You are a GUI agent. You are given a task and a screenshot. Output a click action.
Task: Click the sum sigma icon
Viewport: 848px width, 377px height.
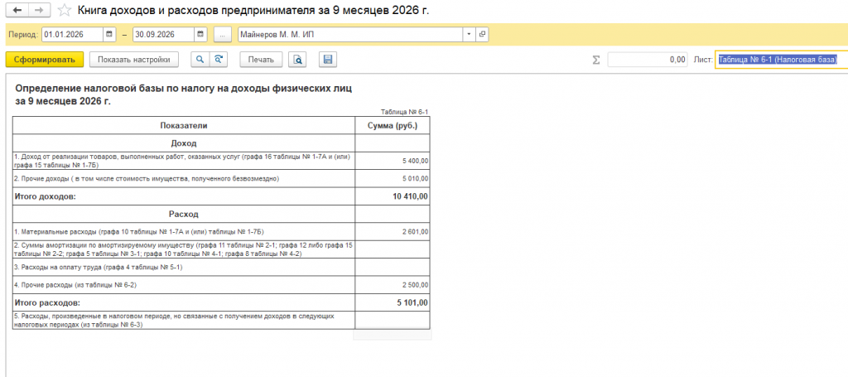click(596, 60)
